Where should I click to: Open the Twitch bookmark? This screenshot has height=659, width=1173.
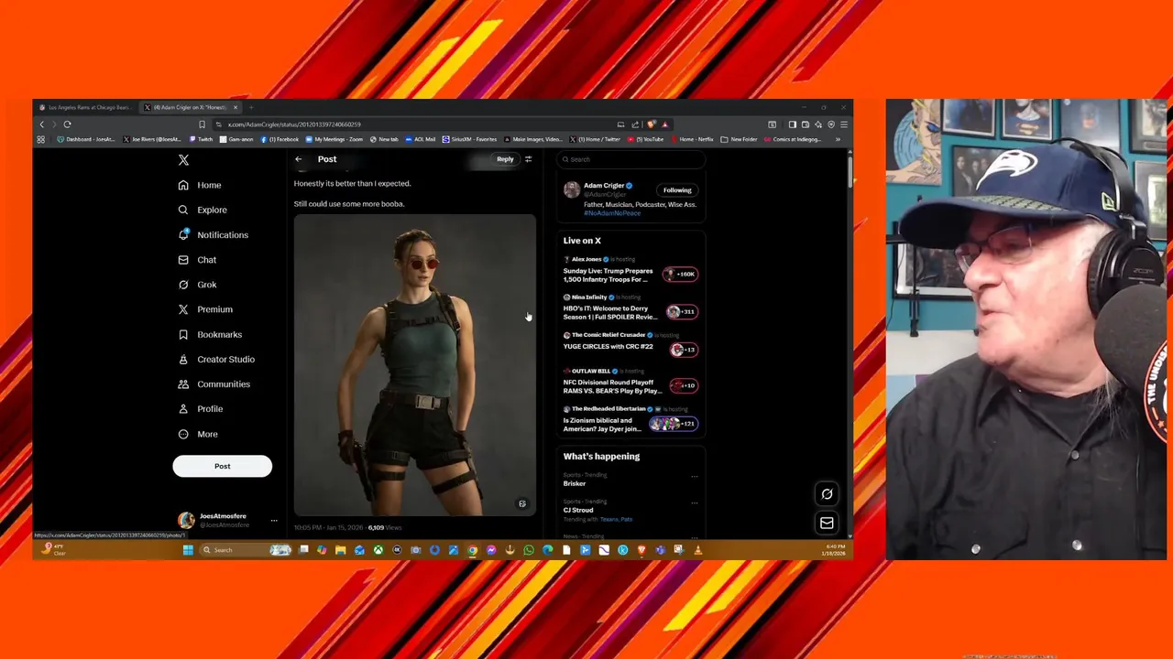coord(202,139)
